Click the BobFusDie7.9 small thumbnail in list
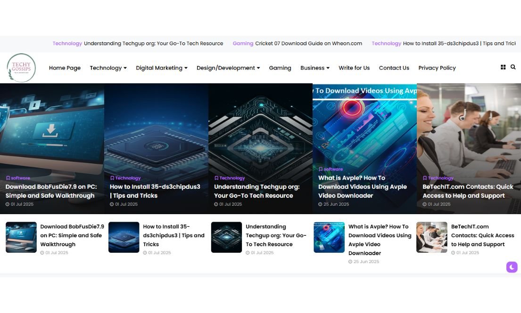The image size is (521, 313). (x=21, y=237)
